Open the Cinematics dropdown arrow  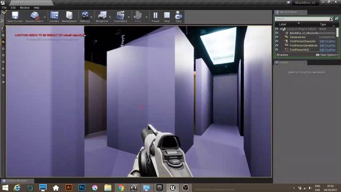(x=128, y=17)
